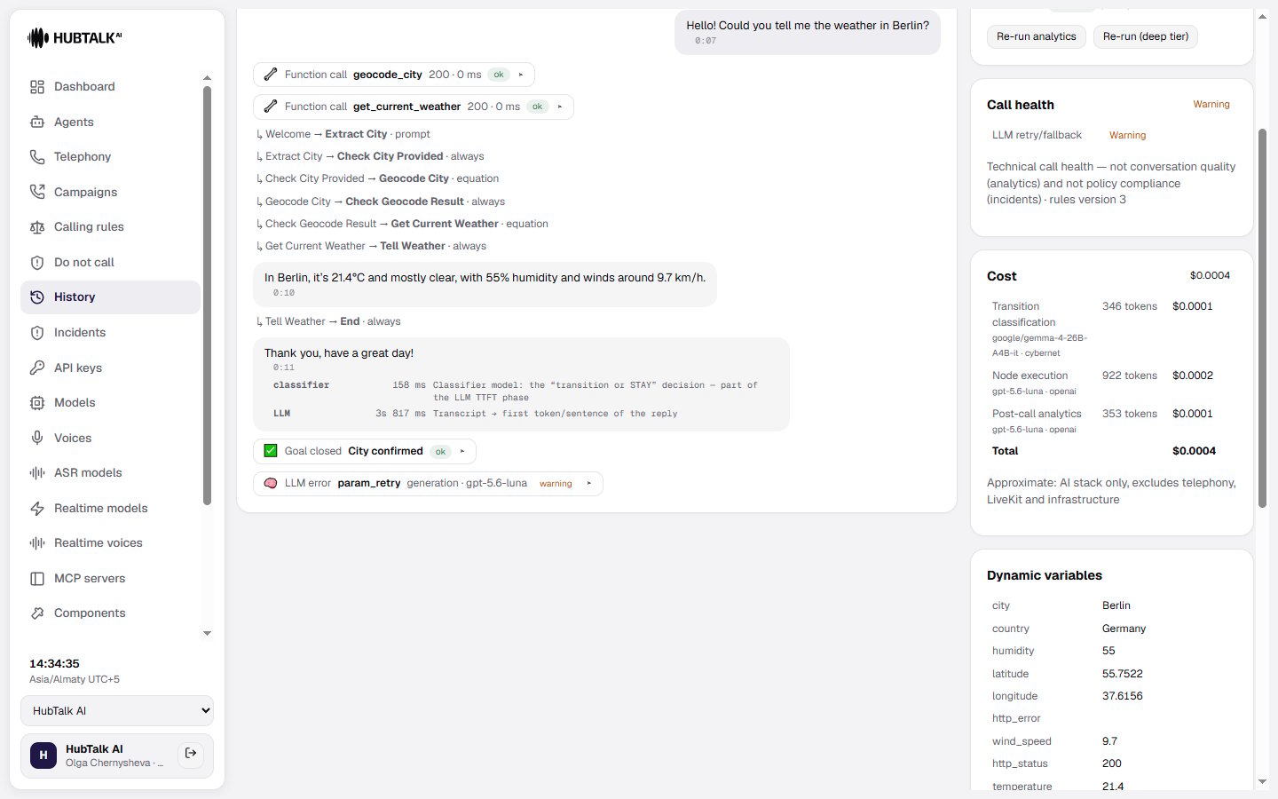The height and width of the screenshot is (799, 1278).
Task: Click the right panel scroll up arrow
Action: (1262, 16)
